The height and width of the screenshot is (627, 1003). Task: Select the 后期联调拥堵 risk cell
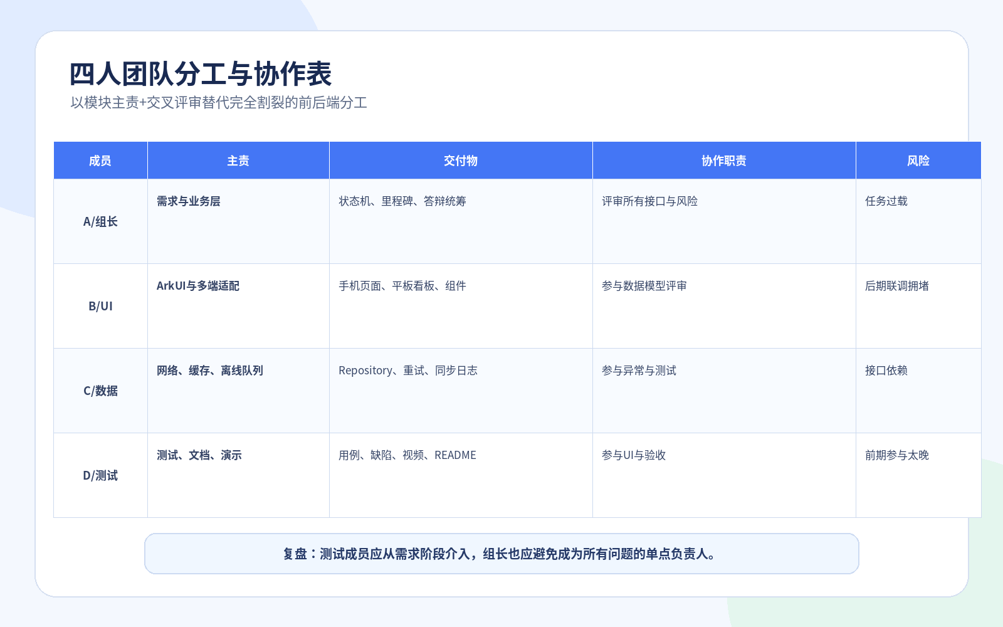click(918, 306)
